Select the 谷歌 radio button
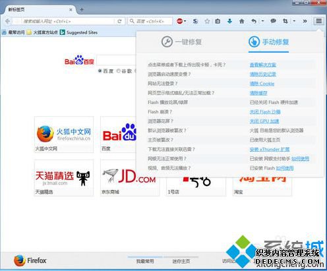 tap(119, 71)
